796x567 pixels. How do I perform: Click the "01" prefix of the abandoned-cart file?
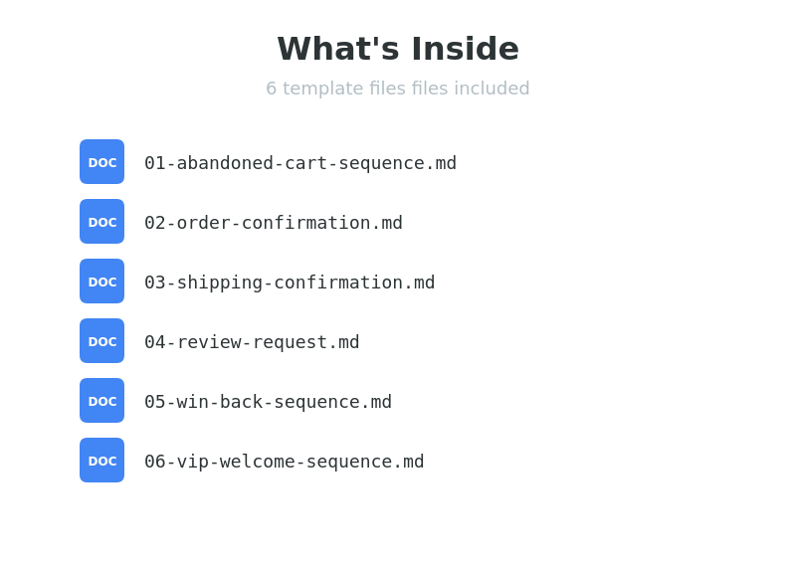[x=155, y=163]
